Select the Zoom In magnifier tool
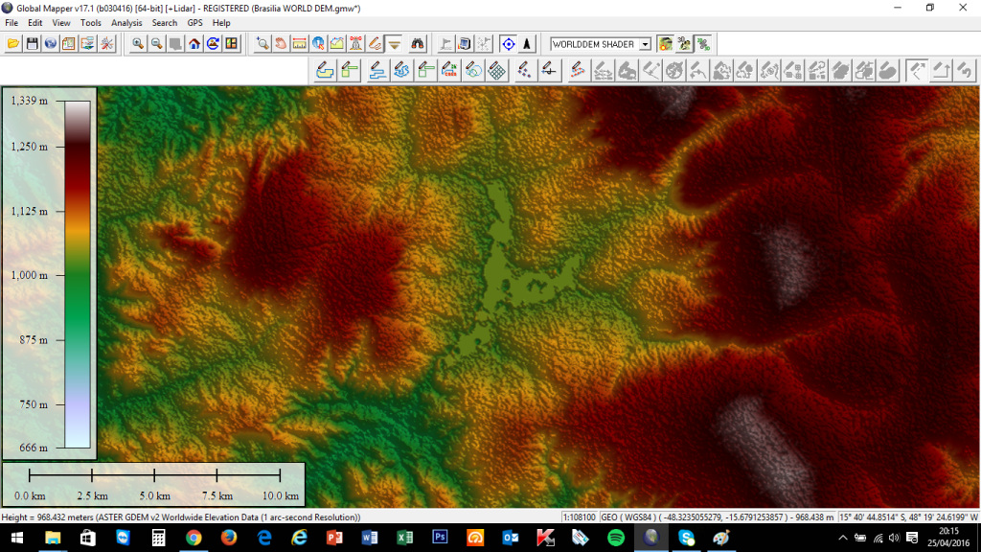 tap(138, 44)
